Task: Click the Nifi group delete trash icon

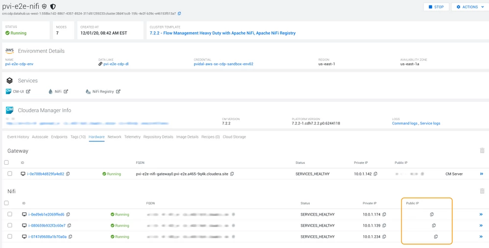Action: (x=482, y=191)
